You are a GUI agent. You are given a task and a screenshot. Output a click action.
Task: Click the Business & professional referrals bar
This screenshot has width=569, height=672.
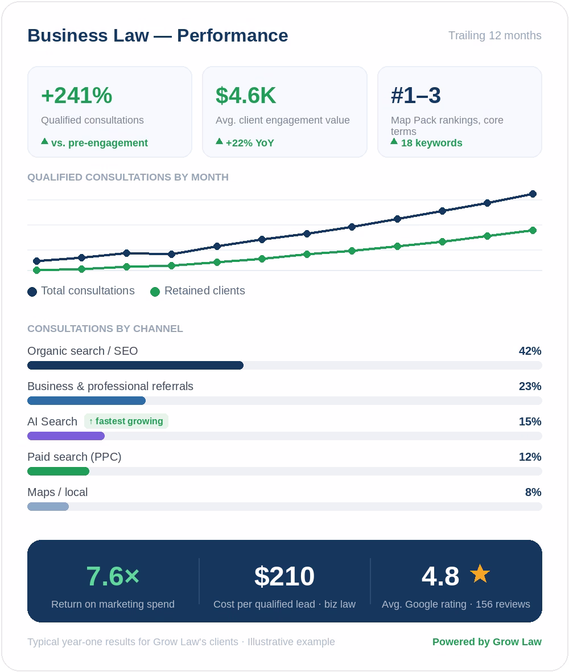click(x=284, y=401)
